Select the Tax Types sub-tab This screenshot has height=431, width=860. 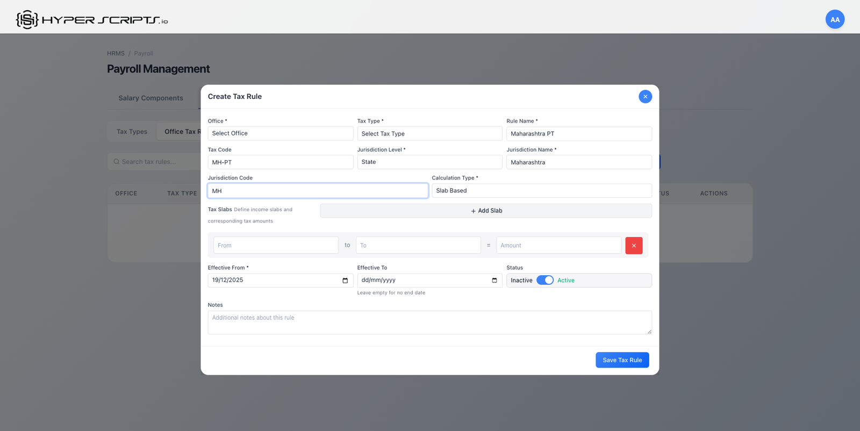point(132,132)
